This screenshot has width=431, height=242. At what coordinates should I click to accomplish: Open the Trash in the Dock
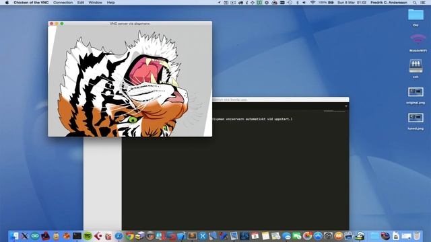click(x=417, y=236)
